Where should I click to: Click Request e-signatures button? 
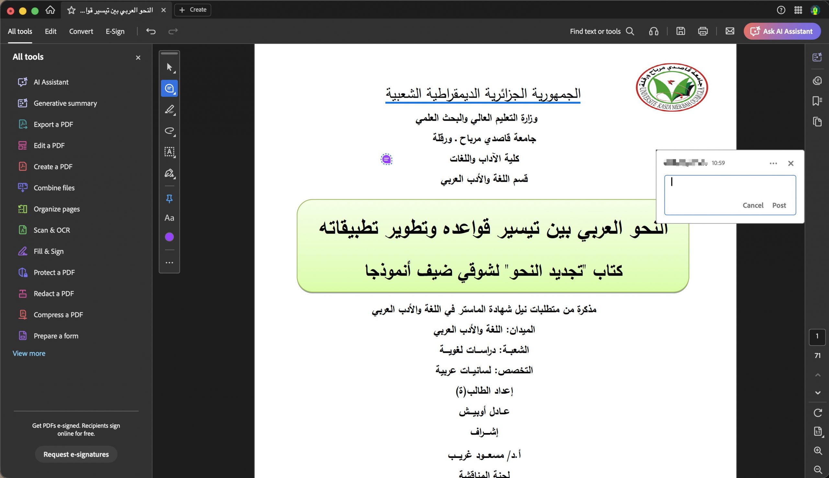click(x=76, y=454)
